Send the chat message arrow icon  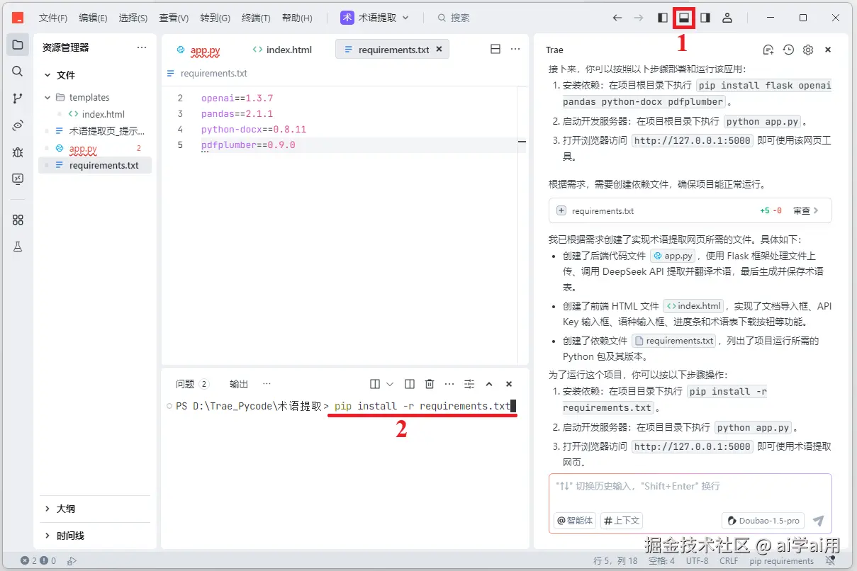tap(818, 521)
